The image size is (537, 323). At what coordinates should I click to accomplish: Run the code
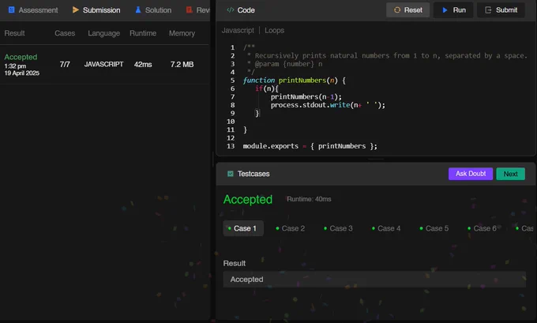tap(453, 10)
